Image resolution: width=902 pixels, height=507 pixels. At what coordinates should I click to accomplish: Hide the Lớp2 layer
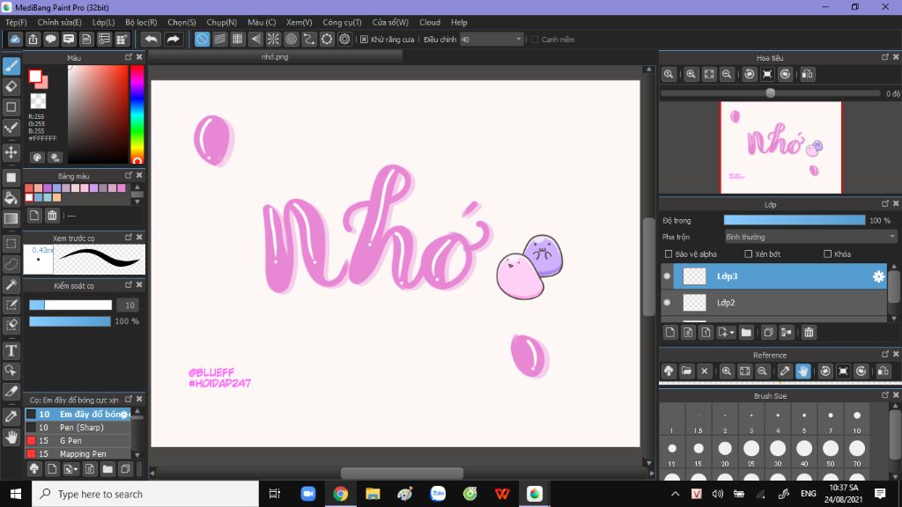(x=668, y=303)
